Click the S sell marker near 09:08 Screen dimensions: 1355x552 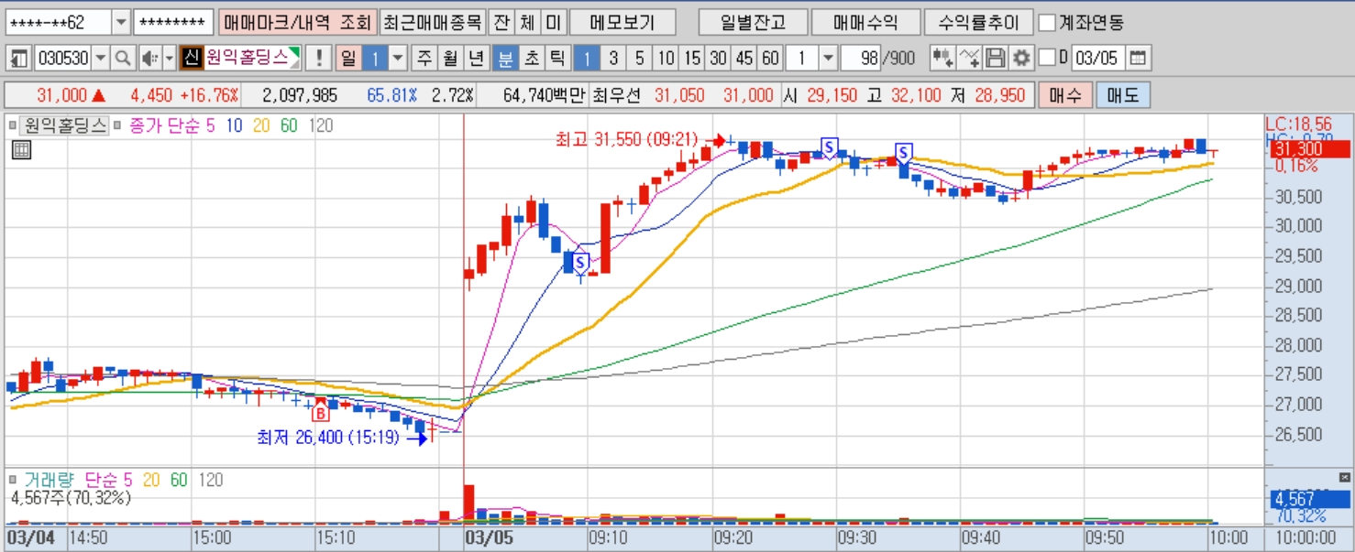pos(579,263)
